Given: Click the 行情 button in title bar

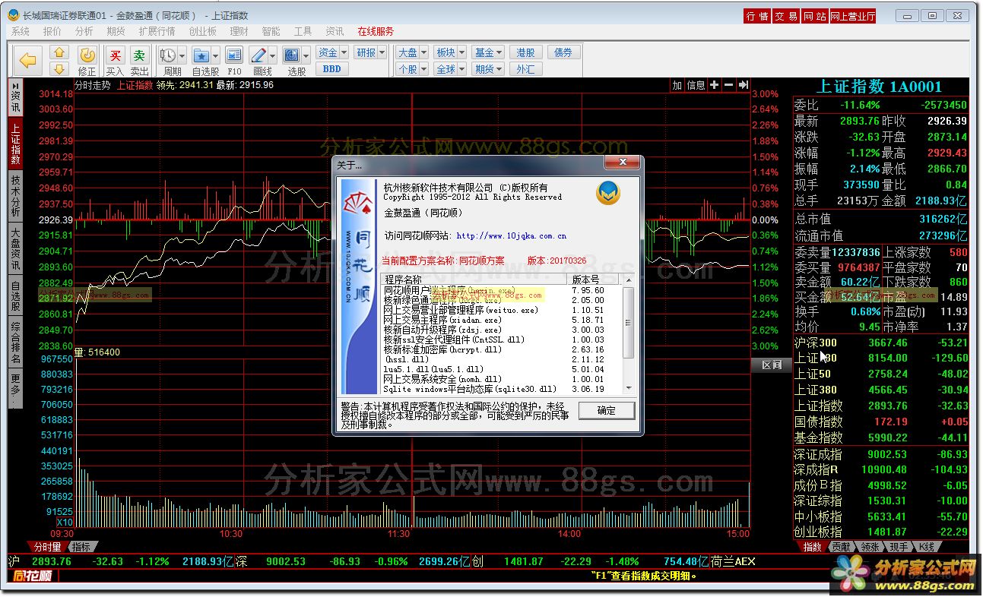Looking at the screenshot, I should (x=757, y=16).
